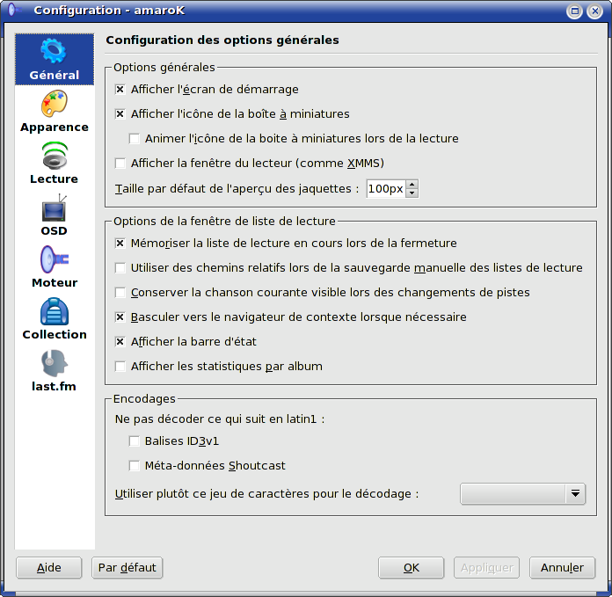Click the Annuler button

(562, 568)
